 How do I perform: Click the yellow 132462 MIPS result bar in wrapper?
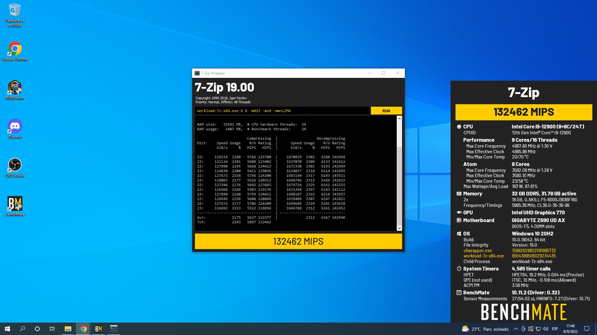point(298,241)
